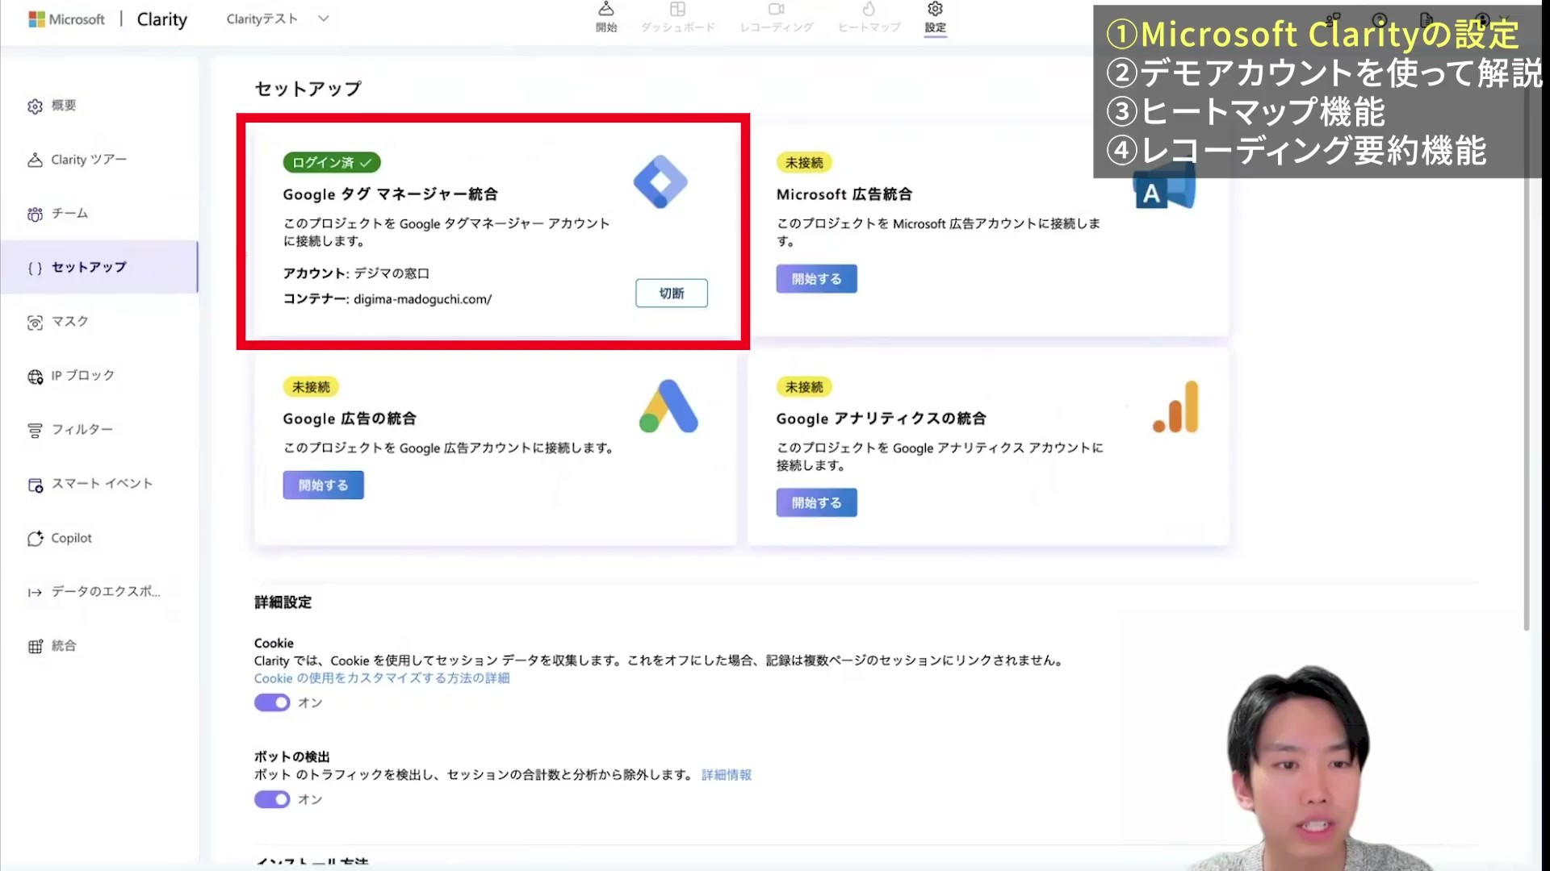1550x871 pixels.
Task: Open フィルター settings page
Action: point(100,429)
